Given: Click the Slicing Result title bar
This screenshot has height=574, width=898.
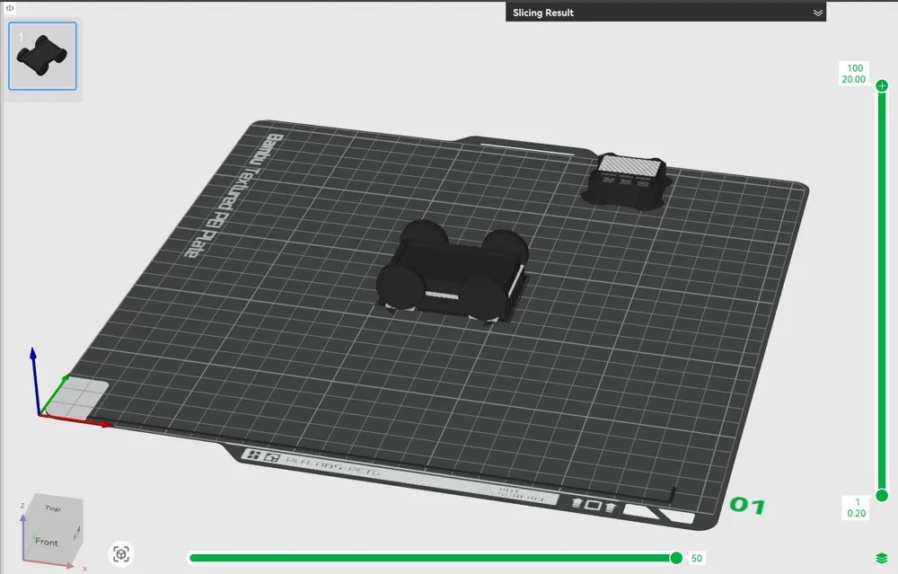Looking at the screenshot, I should [x=665, y=13].
